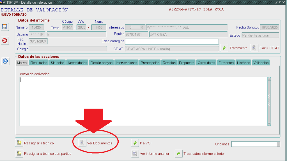Click the green arrow Tratamiento icon
The height and width of the screenshot is (165, 287).
(x=224, y=48)
